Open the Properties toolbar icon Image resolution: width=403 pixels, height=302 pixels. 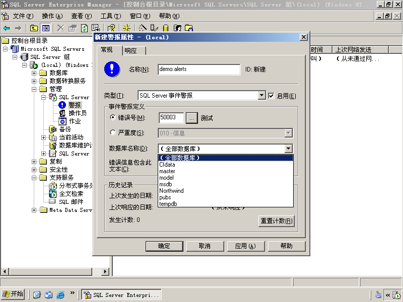click(73, 28)
